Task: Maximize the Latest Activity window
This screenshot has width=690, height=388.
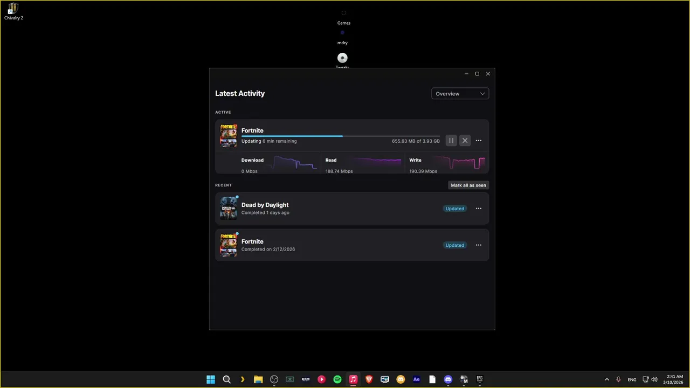Action: (x=477, y=74)
